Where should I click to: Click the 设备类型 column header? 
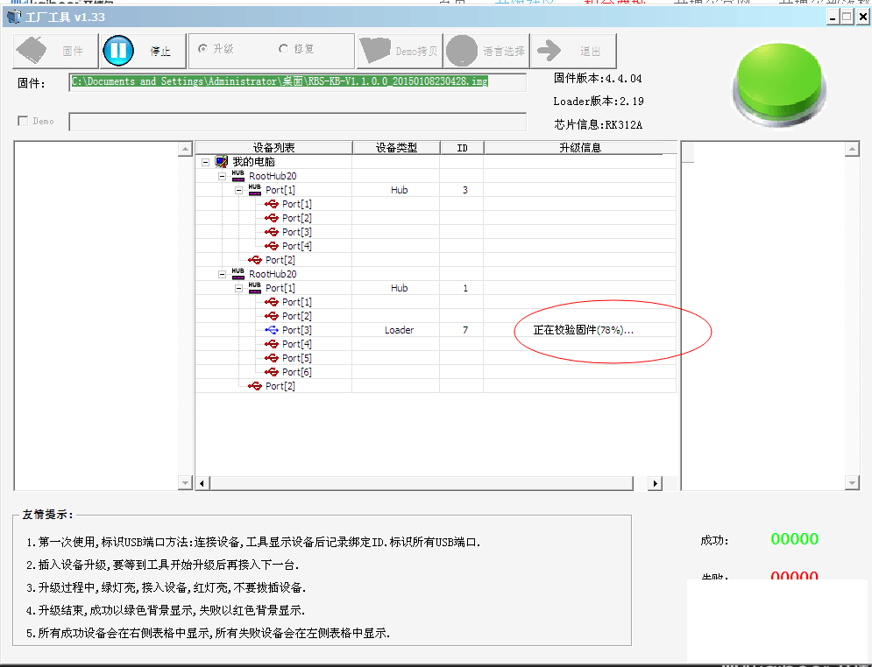[395, 148]
